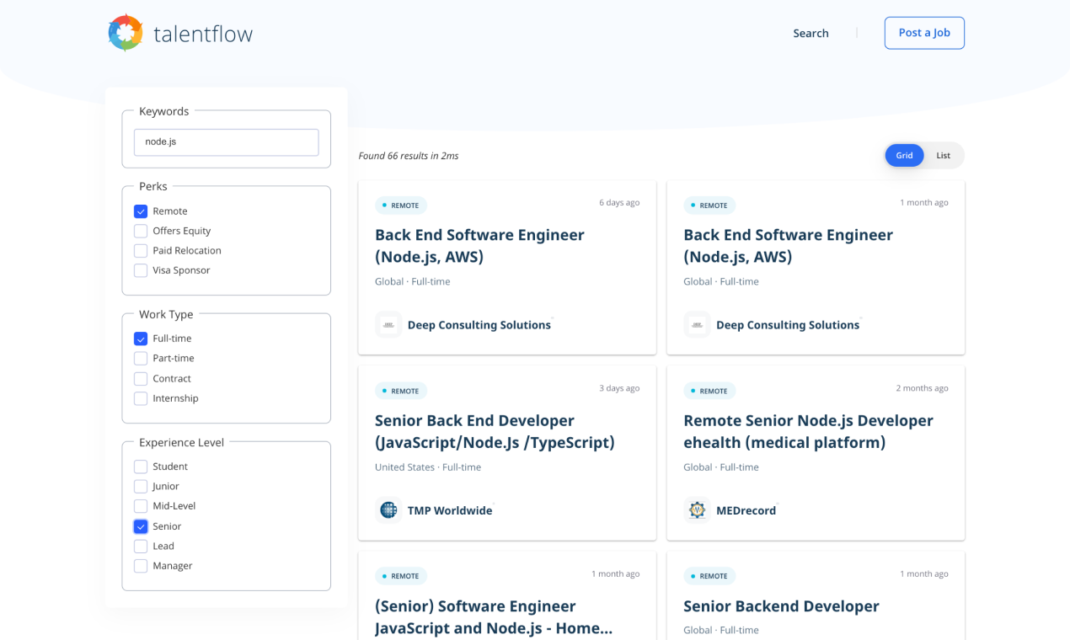
Task: Disable the Senior experience filter
Action: tap(140, 525)
